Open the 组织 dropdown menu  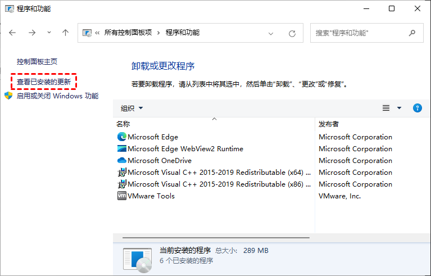pos(131,108)
